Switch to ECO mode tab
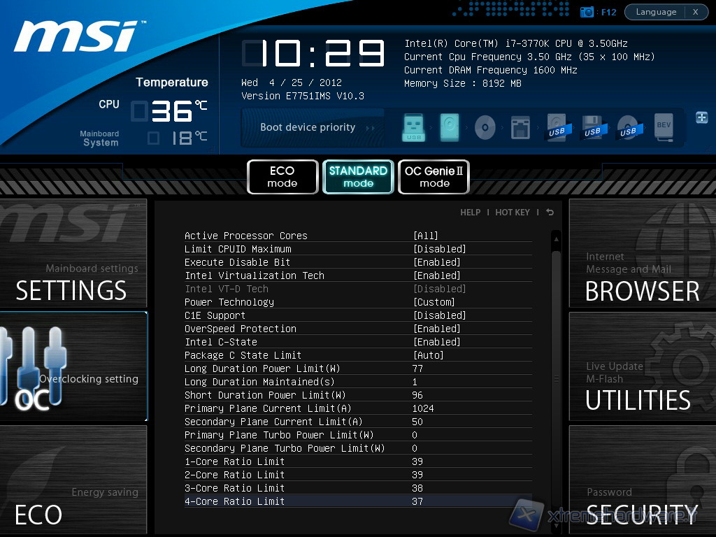 pos(282,177)
